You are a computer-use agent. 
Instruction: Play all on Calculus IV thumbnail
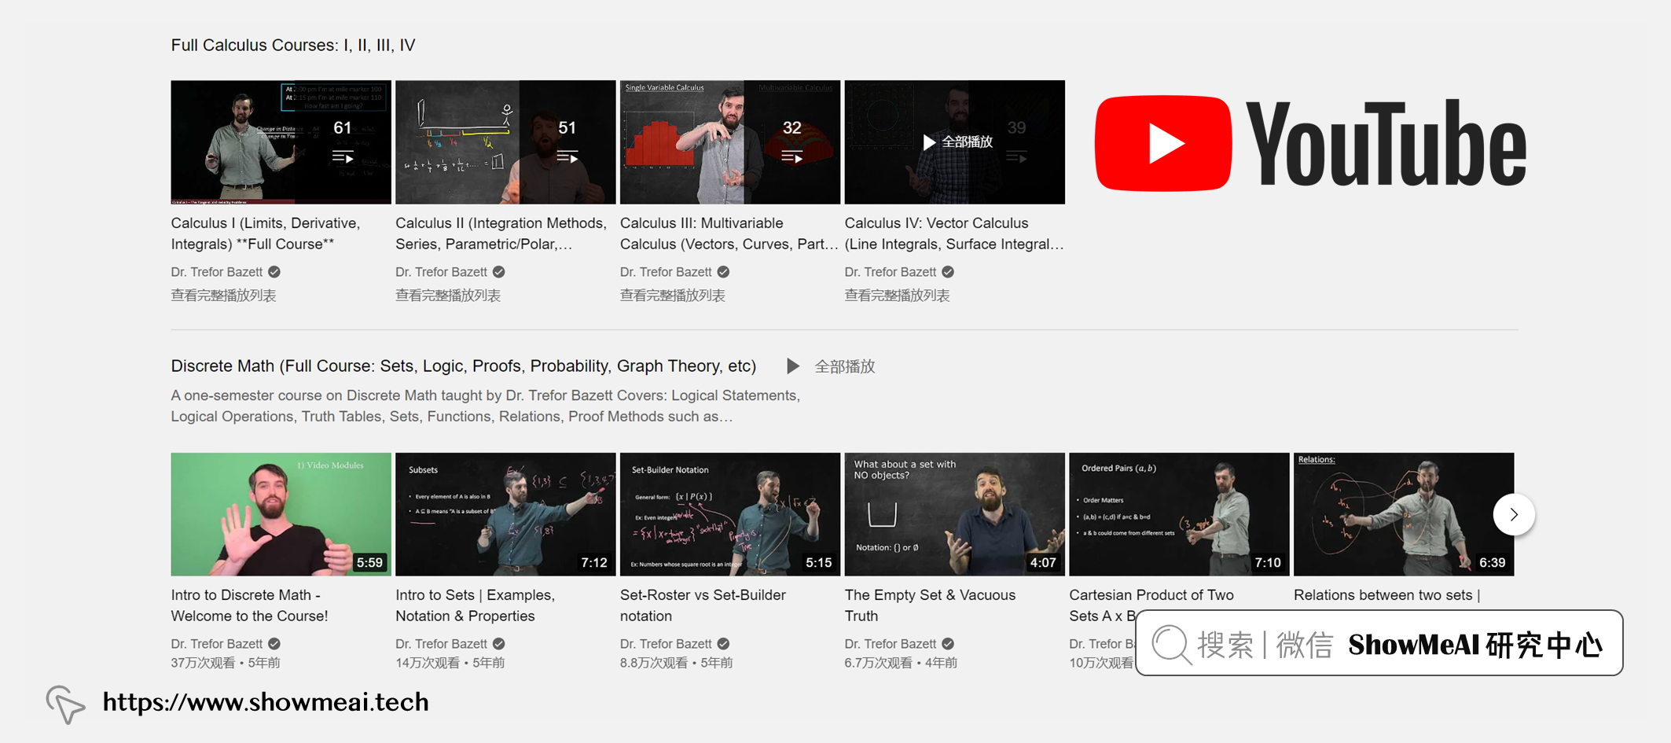pyautogui.click(x=958, y=142)
